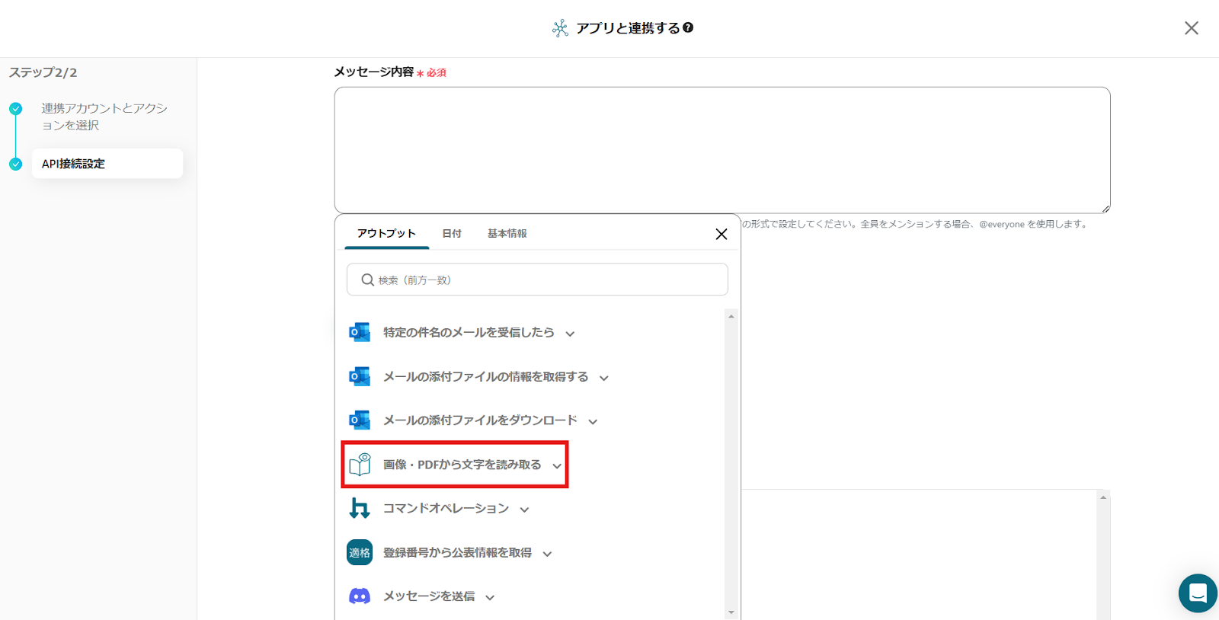Click the help question mark icon in title

688,27
